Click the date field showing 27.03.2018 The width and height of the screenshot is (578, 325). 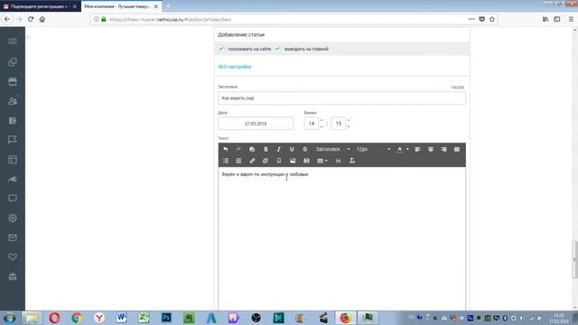point(256,124)
